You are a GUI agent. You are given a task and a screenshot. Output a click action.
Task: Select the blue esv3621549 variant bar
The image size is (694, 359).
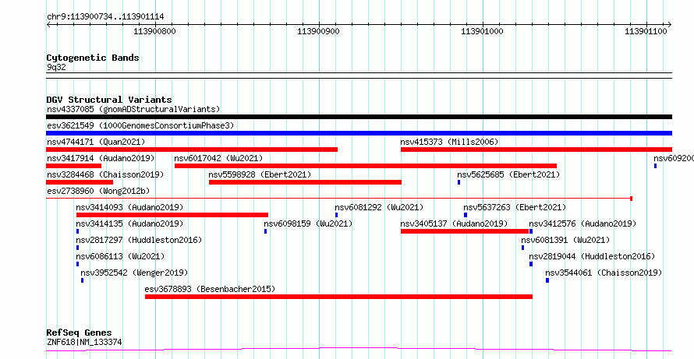click(359, 133)
